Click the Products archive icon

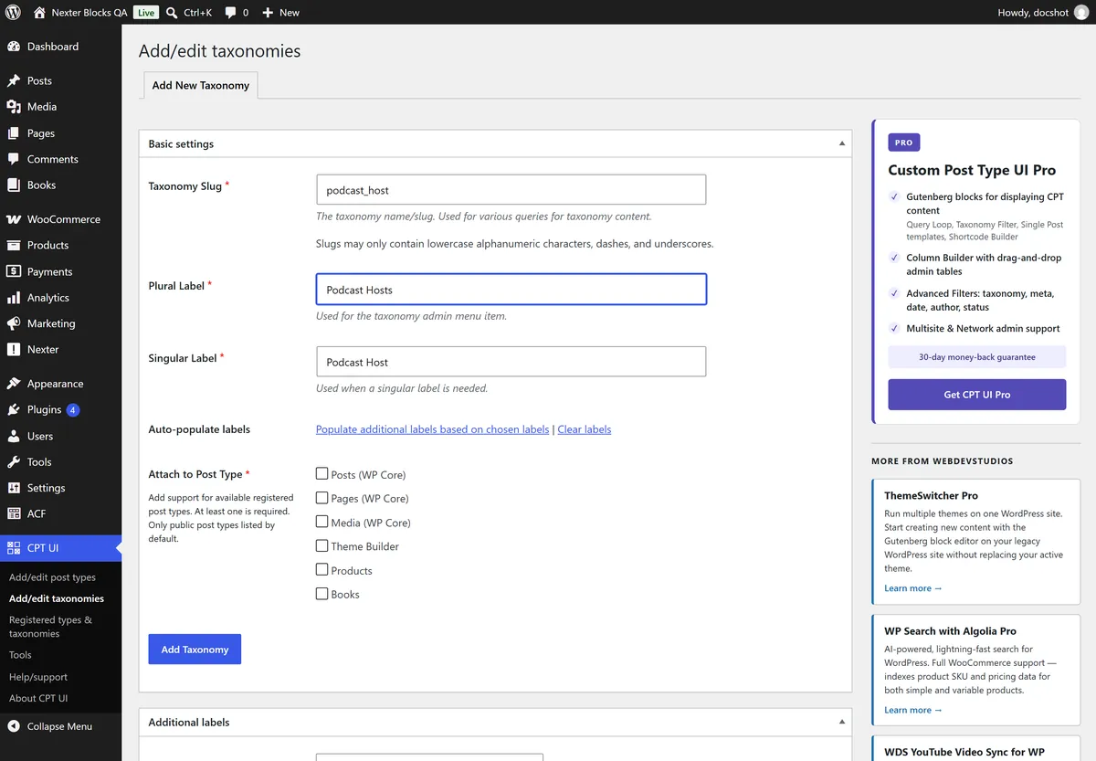[x=14, y=245]
